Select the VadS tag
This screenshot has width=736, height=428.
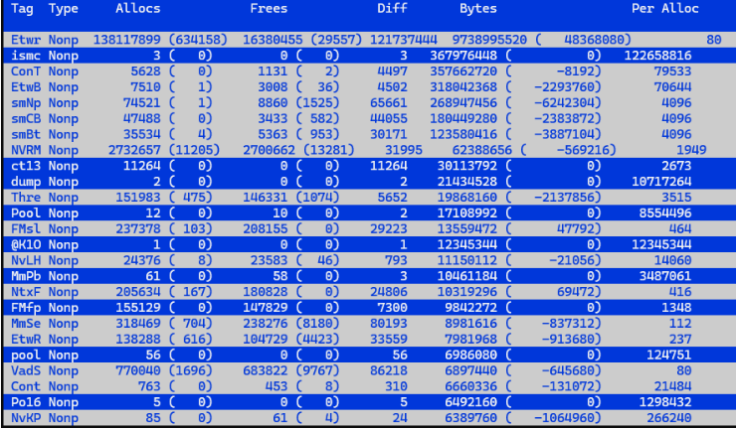coord(26,370)
